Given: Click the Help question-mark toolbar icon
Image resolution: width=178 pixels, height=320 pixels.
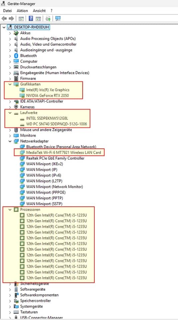Looking at the screenshot, I should coord(31,19).
